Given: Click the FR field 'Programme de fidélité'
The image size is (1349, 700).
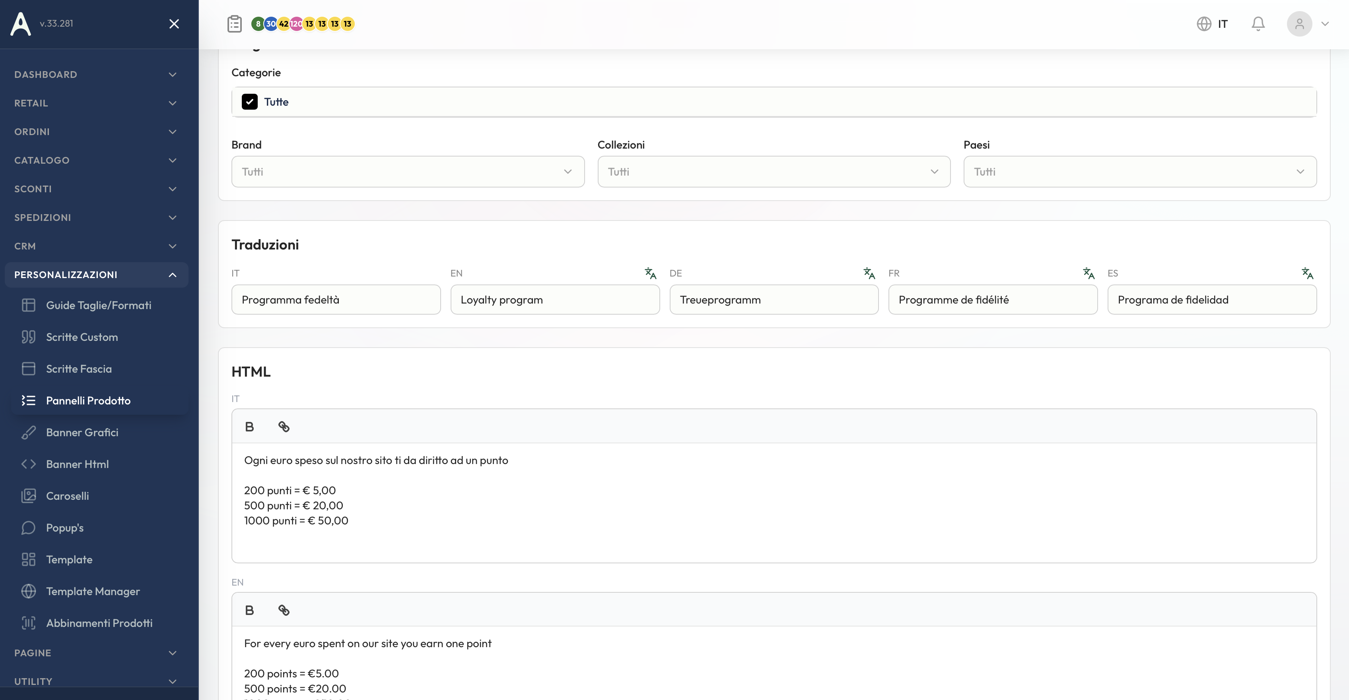Looking at the screenshot, I should [x=993, y=300].
